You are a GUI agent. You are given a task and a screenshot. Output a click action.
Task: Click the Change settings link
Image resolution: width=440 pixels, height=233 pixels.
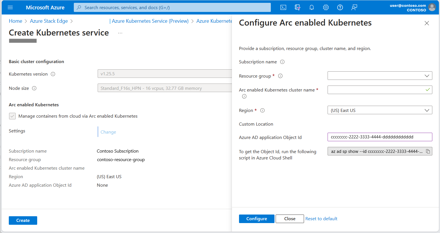click(108, 132)
